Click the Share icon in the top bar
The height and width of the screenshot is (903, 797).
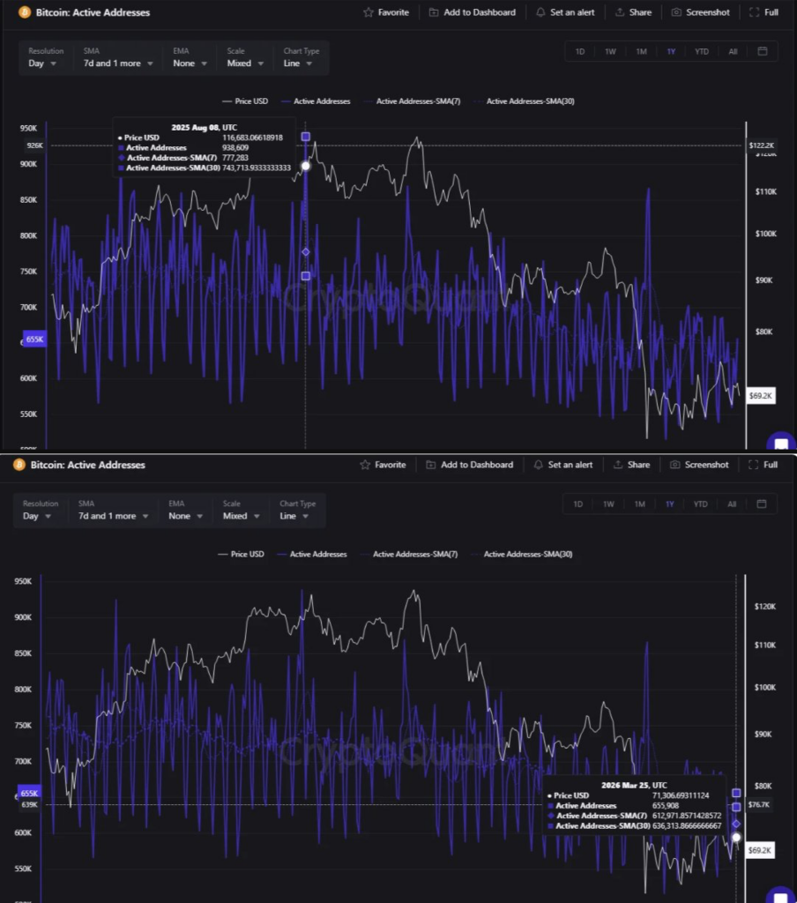(620, 11)
